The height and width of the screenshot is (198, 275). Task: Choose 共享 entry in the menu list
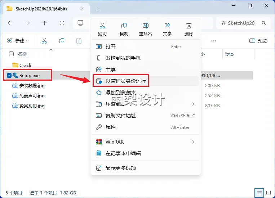point(145,69)
